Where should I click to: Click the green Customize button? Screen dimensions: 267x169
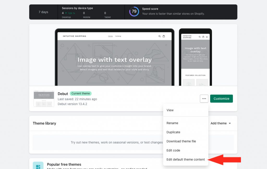pos(221,99)
